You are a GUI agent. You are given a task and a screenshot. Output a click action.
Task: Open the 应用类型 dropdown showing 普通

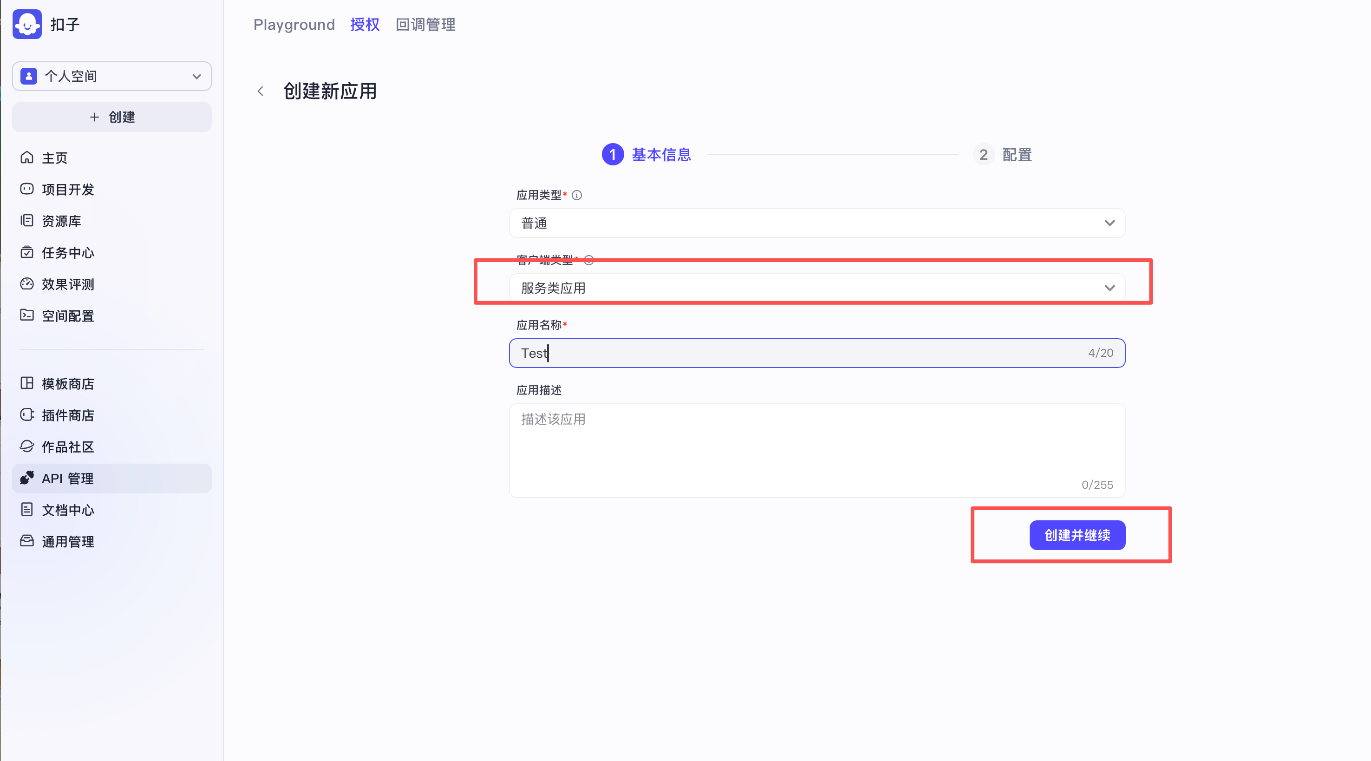[x=816, y=223]
